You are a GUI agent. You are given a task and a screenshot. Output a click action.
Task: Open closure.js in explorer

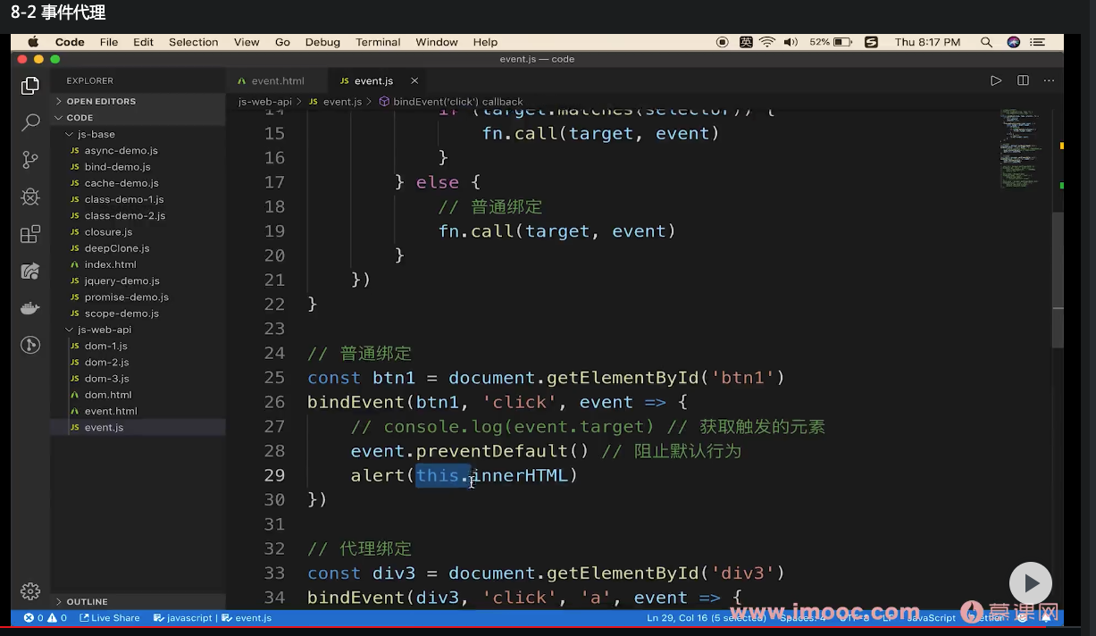pos(108,231)
